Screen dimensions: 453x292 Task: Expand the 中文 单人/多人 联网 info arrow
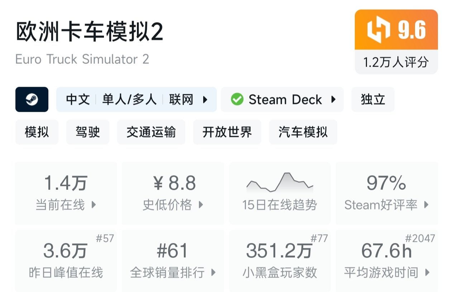[x=205, y=100]
